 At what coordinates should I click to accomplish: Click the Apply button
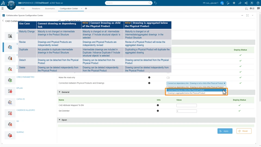tap(225, 131)
